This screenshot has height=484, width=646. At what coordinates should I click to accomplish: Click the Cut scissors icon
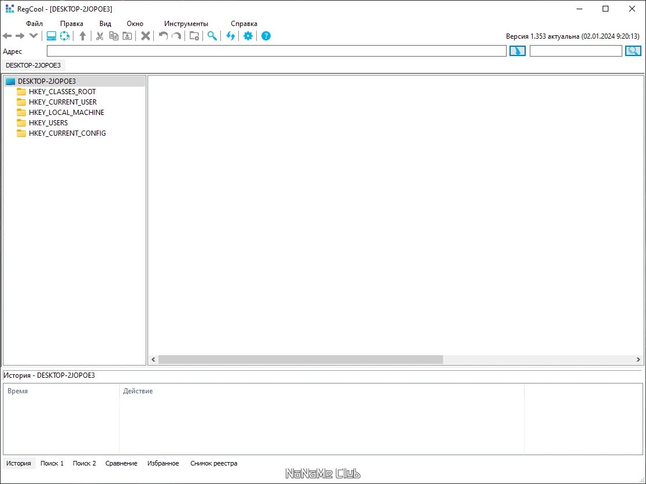tap(99, 36)
